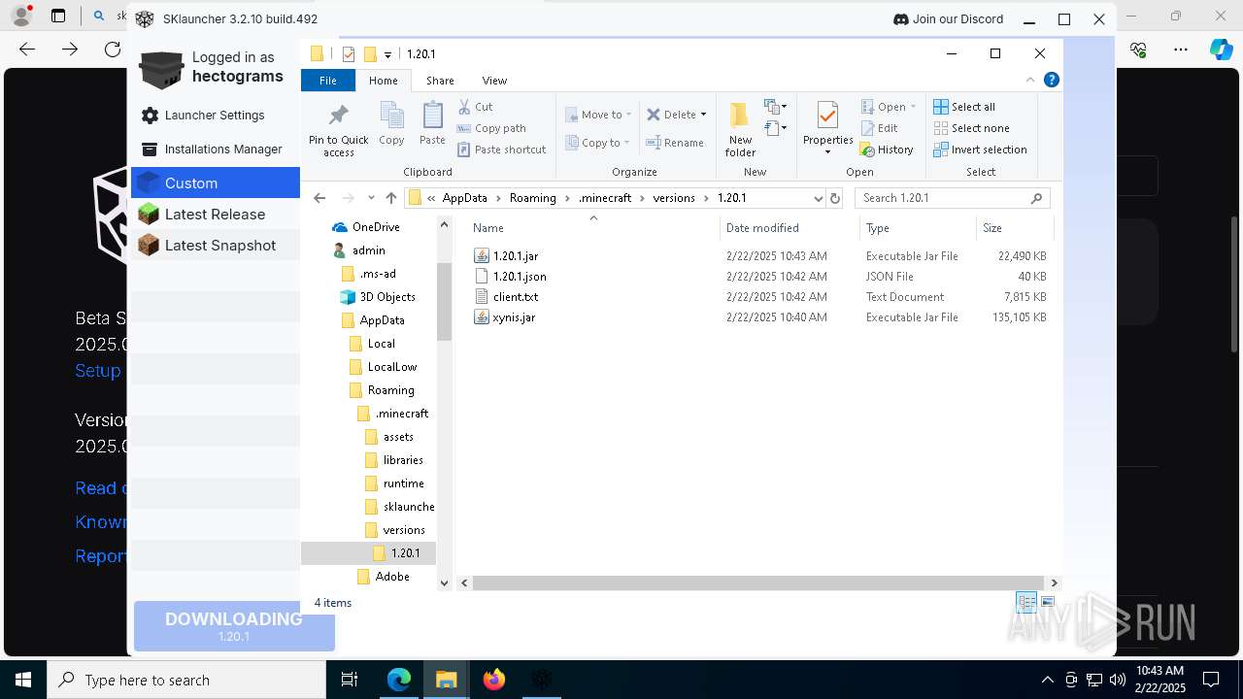This screenshot has height=699, width=1243.
Task: Open Move to dropdown
Action: pos(598,115)
